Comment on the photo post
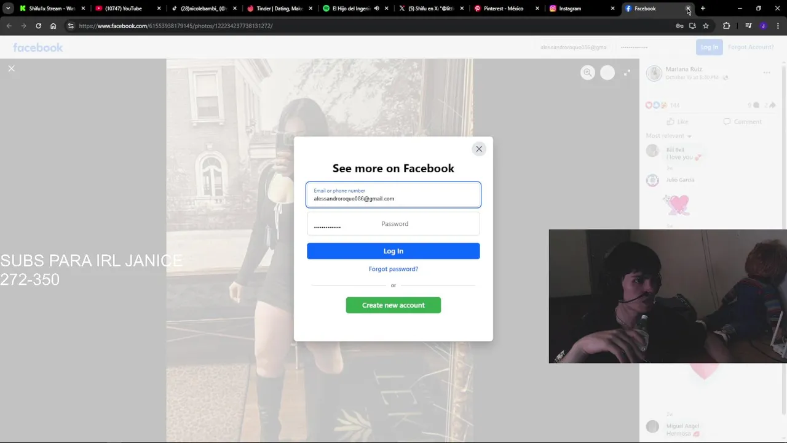This screenshot has width=787, height=443. point(742,122)
